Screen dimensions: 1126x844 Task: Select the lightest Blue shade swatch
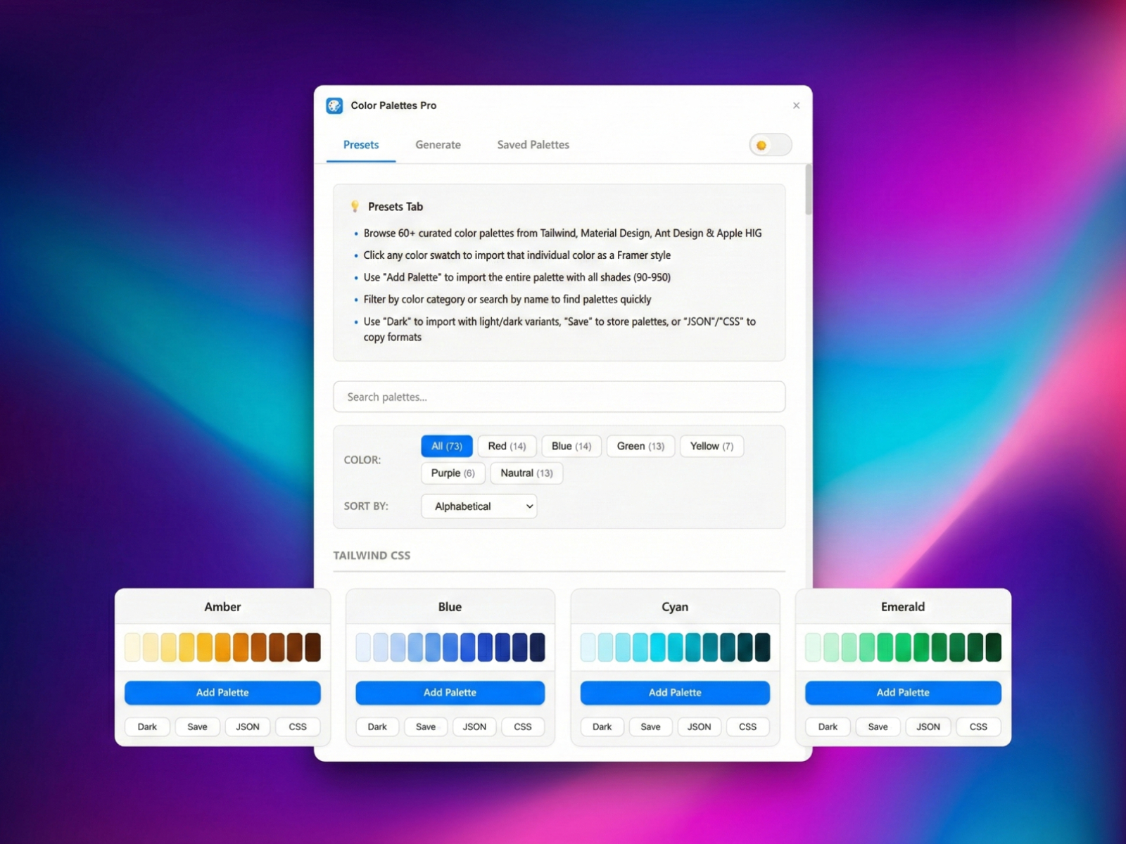[363, 647]
